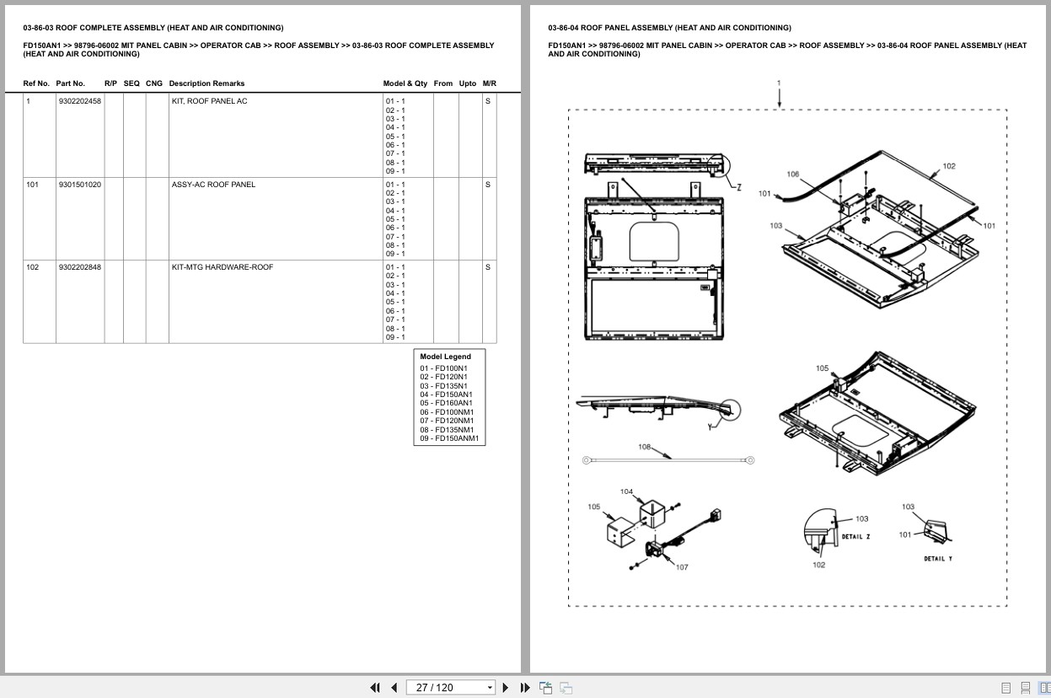Switch to continuous page view
1051x698 pixels.
(x=1025, y=688)
